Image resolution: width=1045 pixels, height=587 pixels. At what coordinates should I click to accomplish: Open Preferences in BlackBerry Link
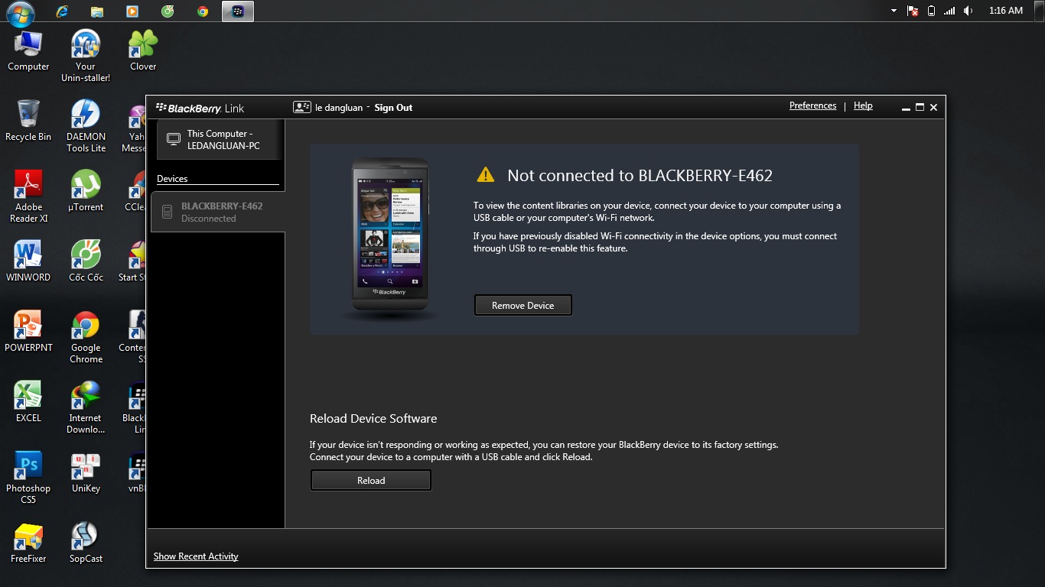[812, 105]
